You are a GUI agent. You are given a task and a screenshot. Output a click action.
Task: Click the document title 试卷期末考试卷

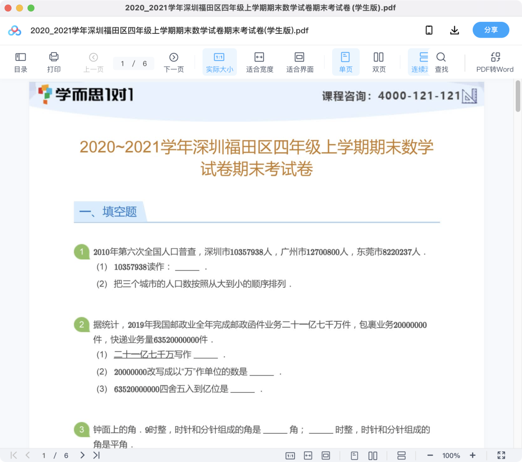click(x=257, y=169)
